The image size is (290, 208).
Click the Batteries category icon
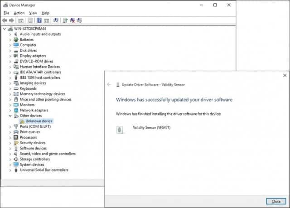point(16,39)
